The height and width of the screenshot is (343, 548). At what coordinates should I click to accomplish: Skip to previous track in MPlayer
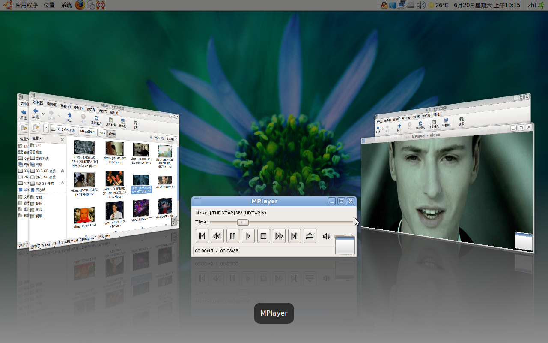coord(202,236)
